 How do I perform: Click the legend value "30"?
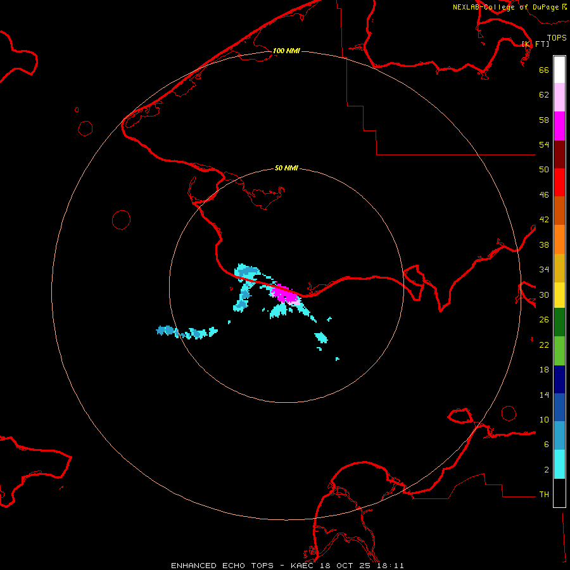[544, 294]
